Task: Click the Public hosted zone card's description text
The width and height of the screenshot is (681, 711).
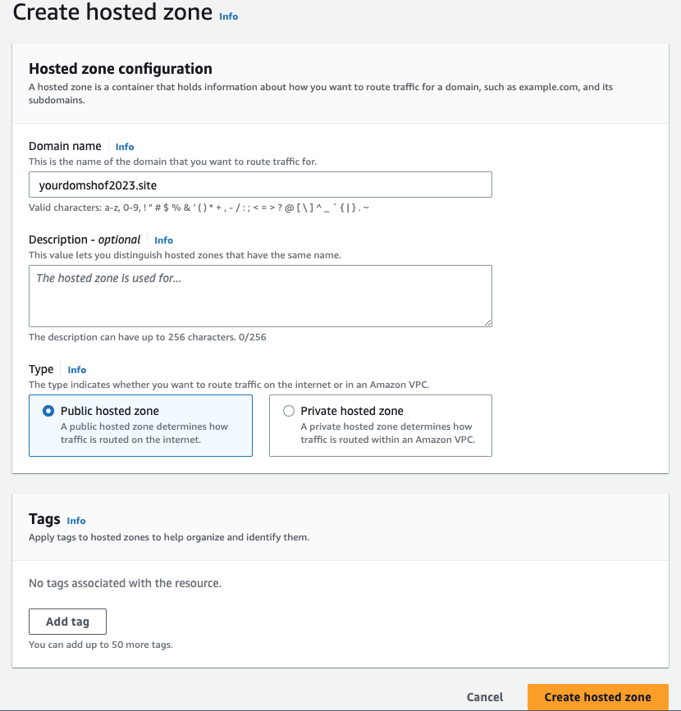Action: coord(144,433)
